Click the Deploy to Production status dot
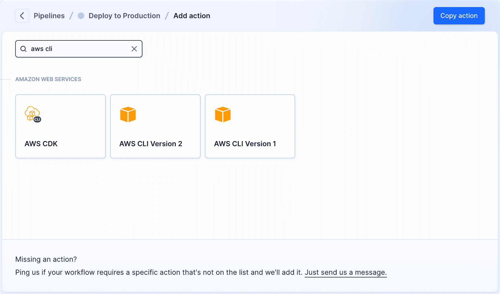The width and height of the screenshot is (500, 294). click(81, 16)
